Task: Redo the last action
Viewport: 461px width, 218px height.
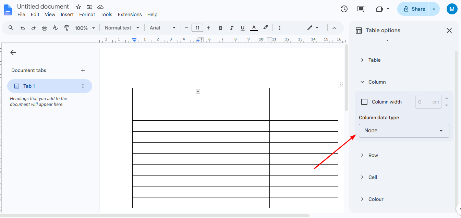Action: (34, 28)
